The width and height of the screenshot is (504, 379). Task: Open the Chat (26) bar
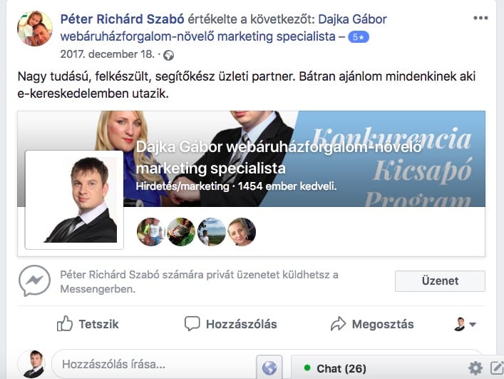point(341,368)
